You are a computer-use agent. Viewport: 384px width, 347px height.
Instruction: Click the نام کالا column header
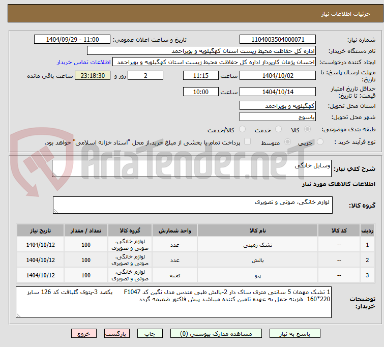pos(258,230)
